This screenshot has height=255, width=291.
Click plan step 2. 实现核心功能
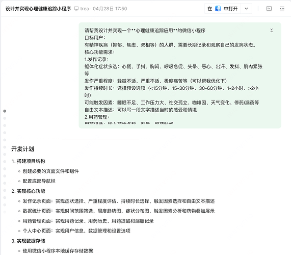click(28, 191)
